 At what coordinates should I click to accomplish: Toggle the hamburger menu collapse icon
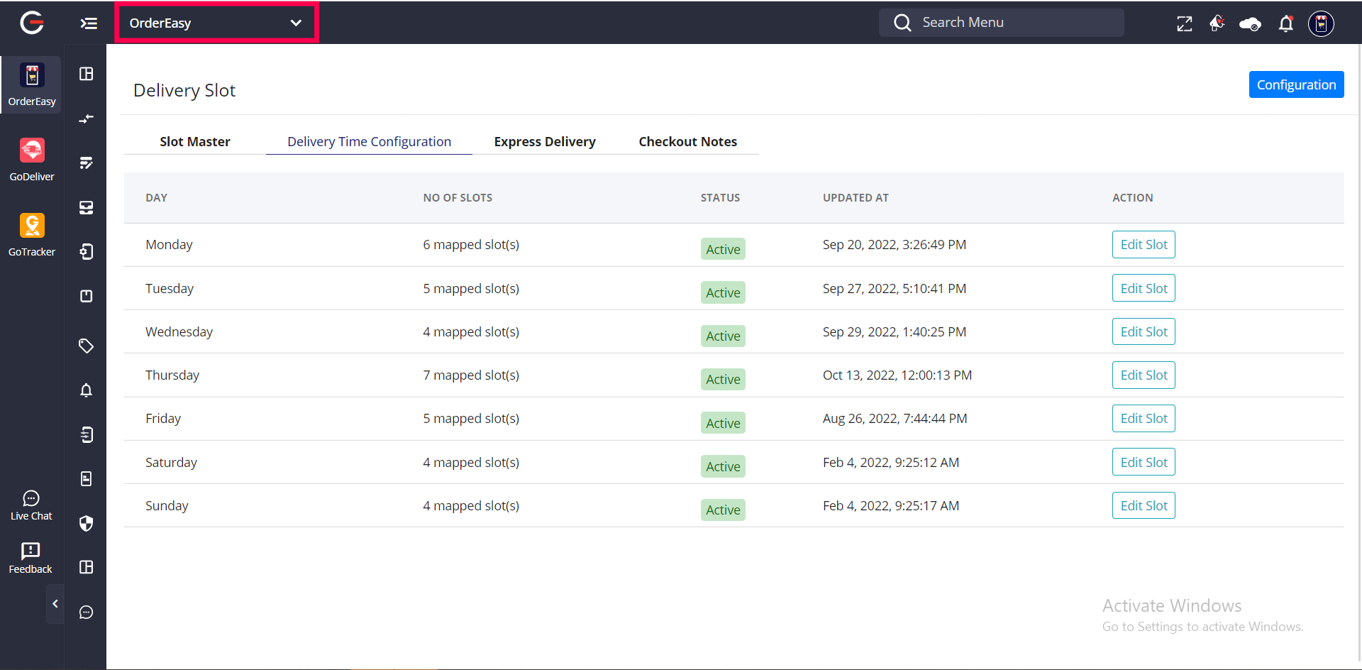(x=89, y=23)
